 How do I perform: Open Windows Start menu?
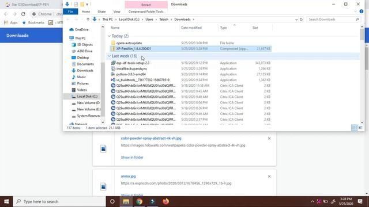(6, 201)
